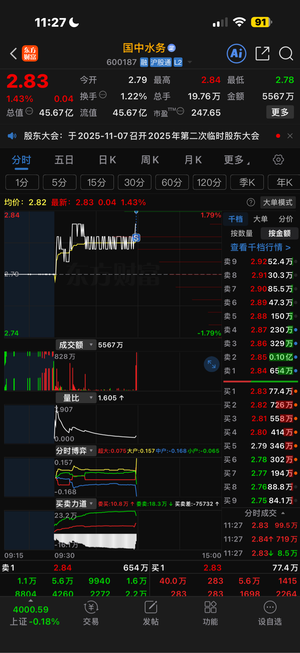Screen dimensions: 300x653
Task: Tap the help question mark icon
Action: point(251,202)
